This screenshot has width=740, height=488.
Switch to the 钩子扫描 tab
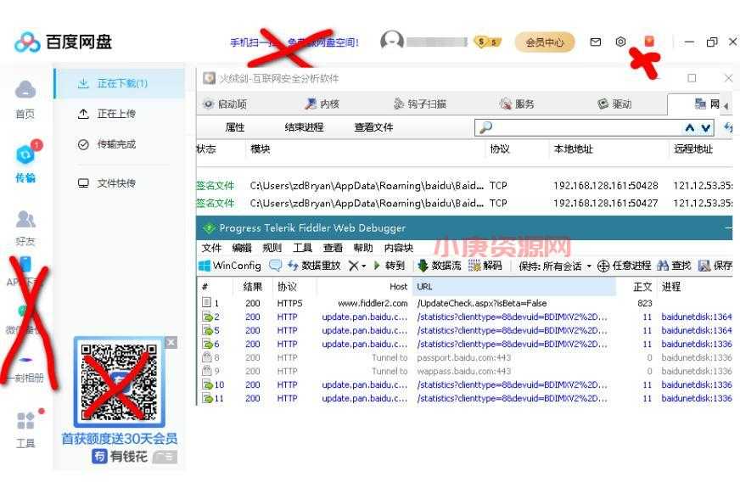point(420,104)
